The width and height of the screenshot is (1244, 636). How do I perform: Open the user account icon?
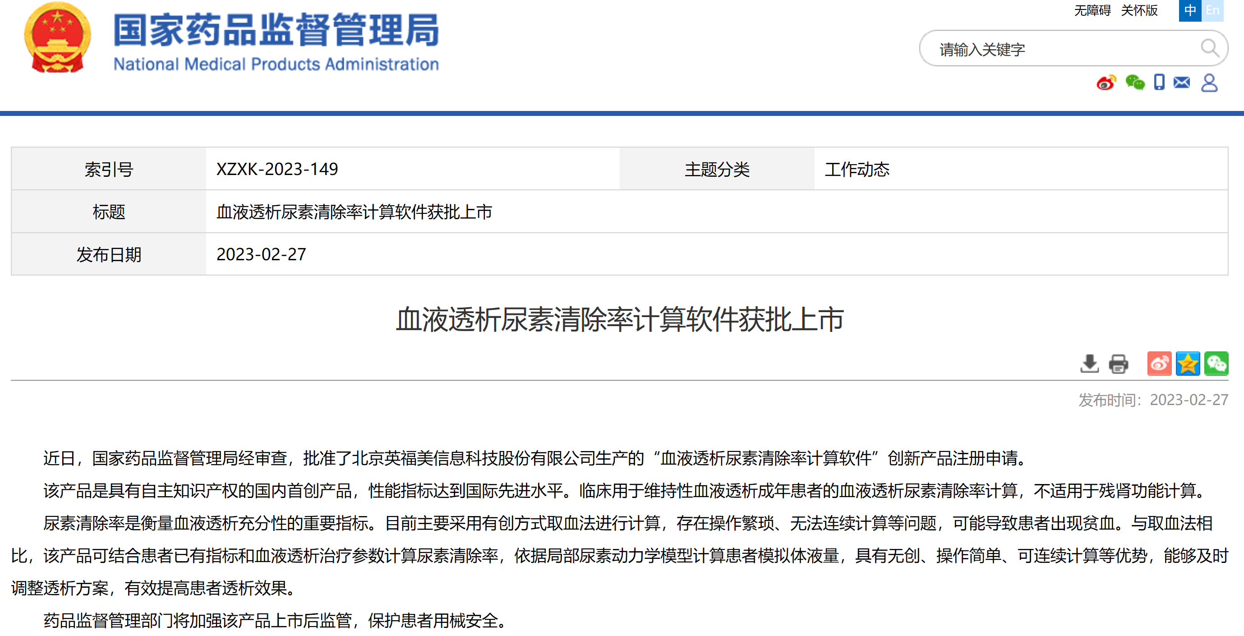pyautogui.click(x=1209, y=83)
